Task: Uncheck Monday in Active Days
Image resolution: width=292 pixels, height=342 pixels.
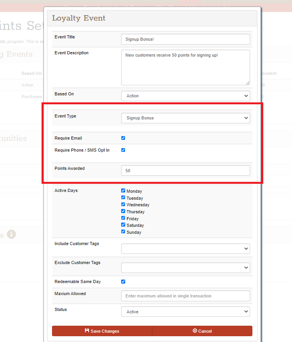Action: 123,191
